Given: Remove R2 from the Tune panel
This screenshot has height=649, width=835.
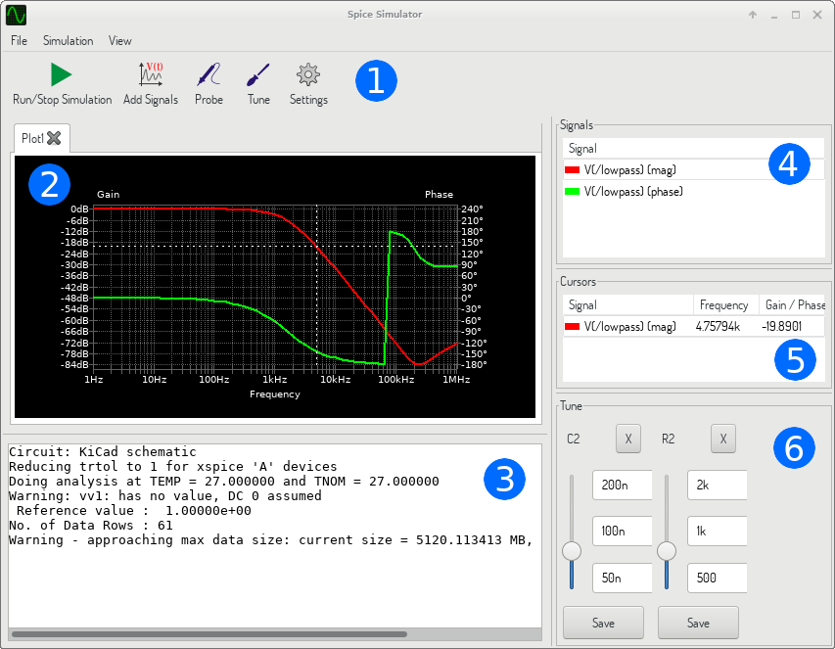Looking at the screenshot, I should point(722,439).
